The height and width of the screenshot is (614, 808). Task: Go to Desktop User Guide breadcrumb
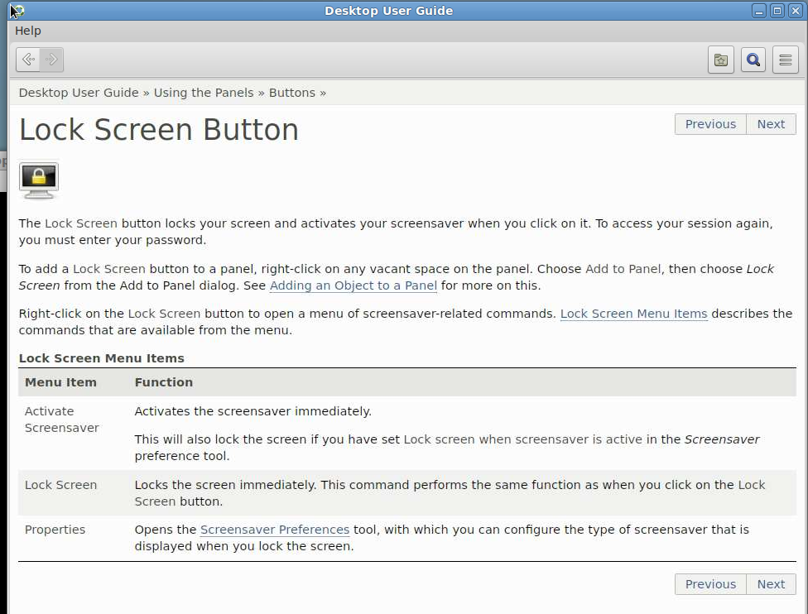79,93
